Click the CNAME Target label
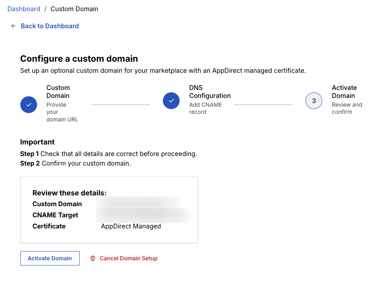378x281 pixels. (x=55, y=215)
